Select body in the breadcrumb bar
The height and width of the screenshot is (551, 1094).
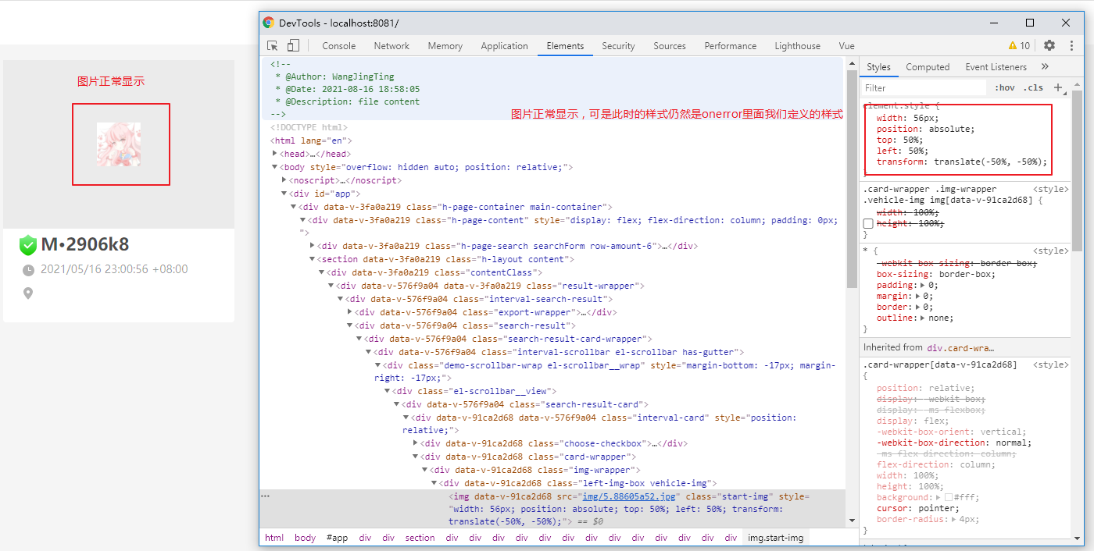306,538
